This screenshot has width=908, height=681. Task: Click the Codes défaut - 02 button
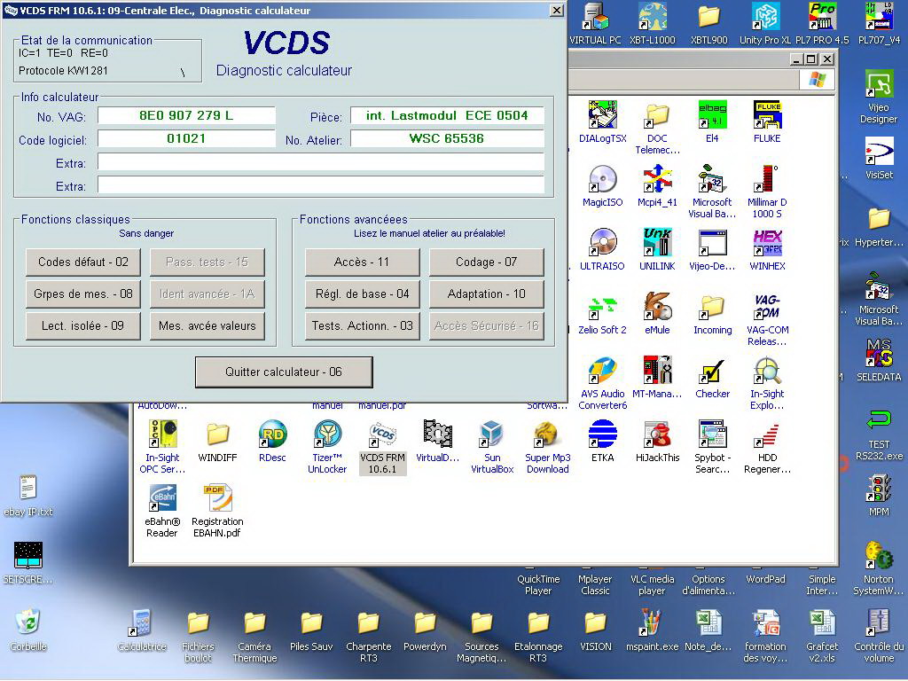pos(83,262)
